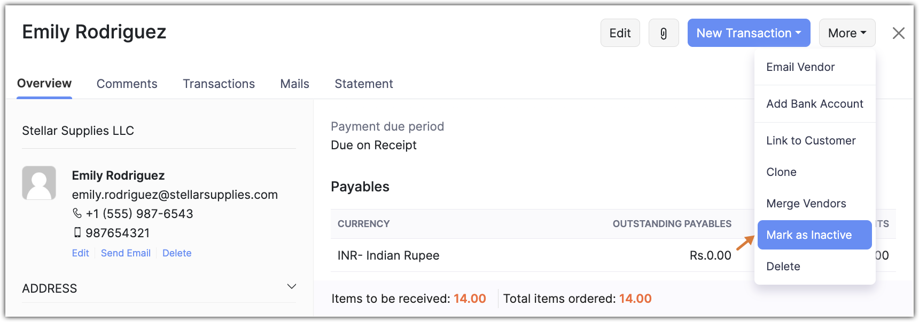Screen dimensions: 919x322
Task: Switch to the Comments tab
Action: pos(127,84)
